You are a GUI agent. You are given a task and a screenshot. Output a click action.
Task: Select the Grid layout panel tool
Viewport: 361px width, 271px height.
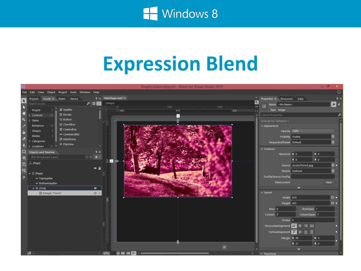24,158
